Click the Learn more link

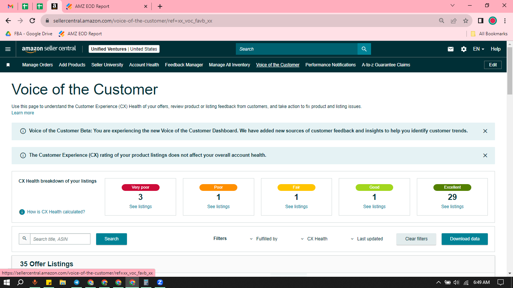23,113
